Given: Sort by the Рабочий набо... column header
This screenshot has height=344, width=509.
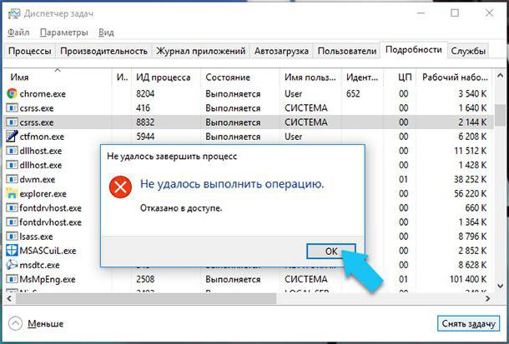Looking at the screenshot, I should pos(455,77).
